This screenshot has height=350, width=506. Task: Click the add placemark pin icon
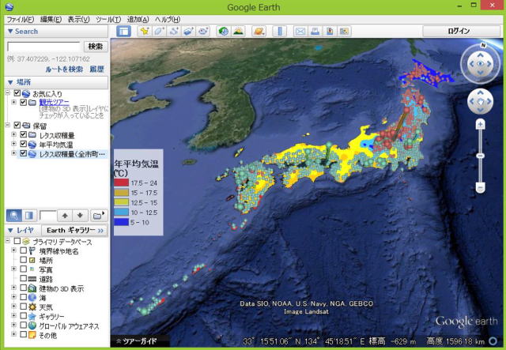point(145,32)
